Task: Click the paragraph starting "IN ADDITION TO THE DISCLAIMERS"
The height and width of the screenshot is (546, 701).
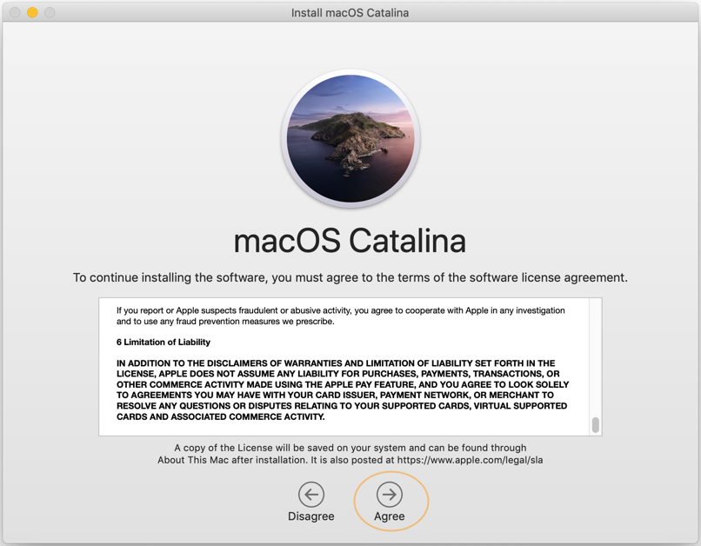Action: click(x=343, y=390)
